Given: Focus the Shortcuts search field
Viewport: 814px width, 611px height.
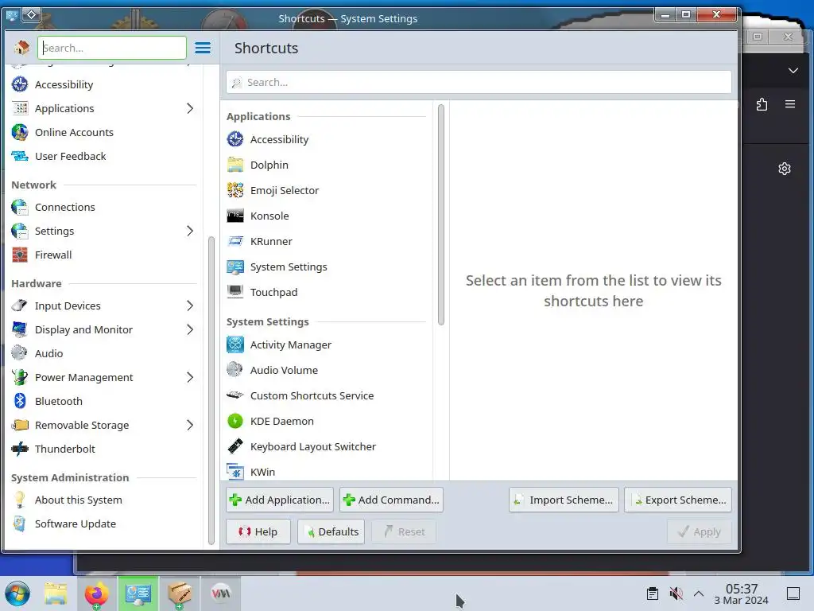Looking at the screenshot, I should click(x=479, y=82).
